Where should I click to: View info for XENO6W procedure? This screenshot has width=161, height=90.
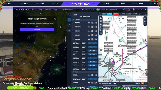pyautogui.click(x=96, y=27)
